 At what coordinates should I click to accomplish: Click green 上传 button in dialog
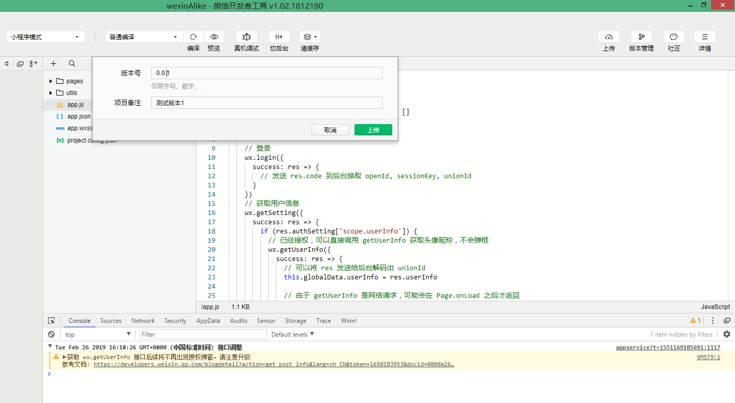[373, 130]
